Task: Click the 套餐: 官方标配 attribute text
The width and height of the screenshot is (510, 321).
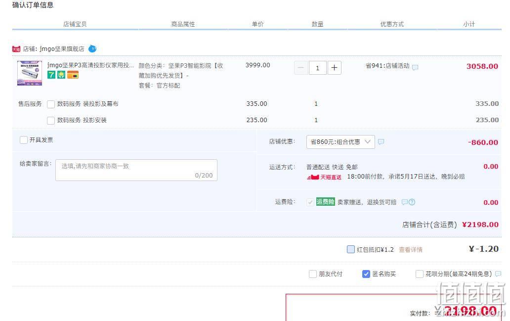Action: 159,86
